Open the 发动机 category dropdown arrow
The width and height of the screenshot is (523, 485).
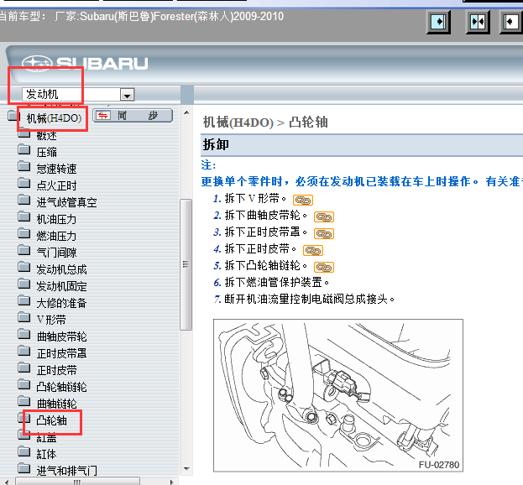click(x=127, y=95)
